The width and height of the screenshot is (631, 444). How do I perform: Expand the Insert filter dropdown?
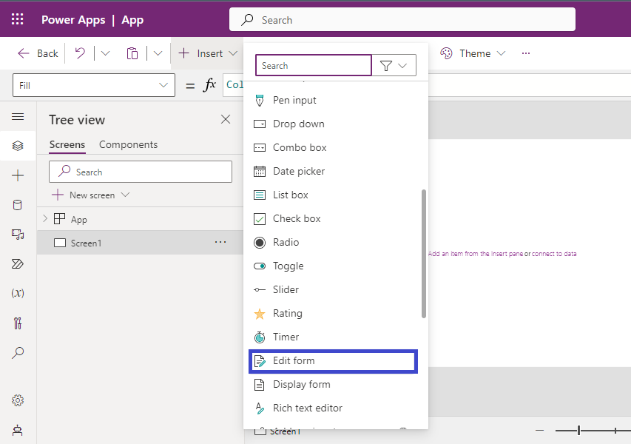coord(394,66)
